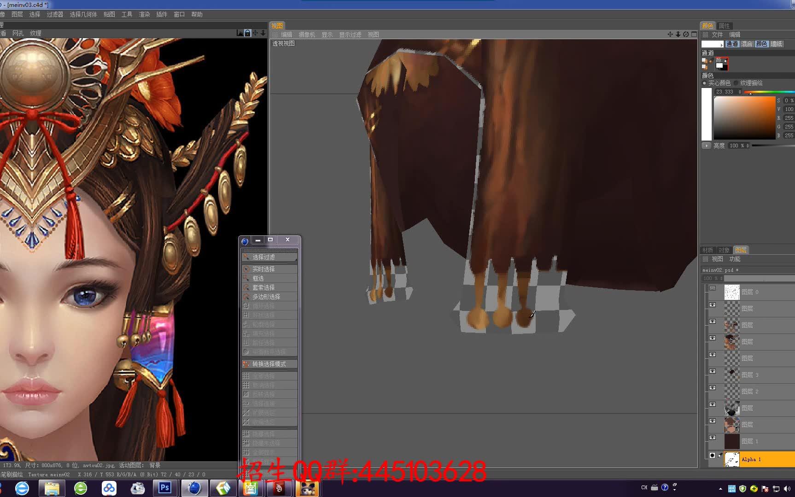The height and width of the screenshot is (497, 795).
Task: Open the viewport 显示过滤 display filter menu
Action: tap(350, 35)
